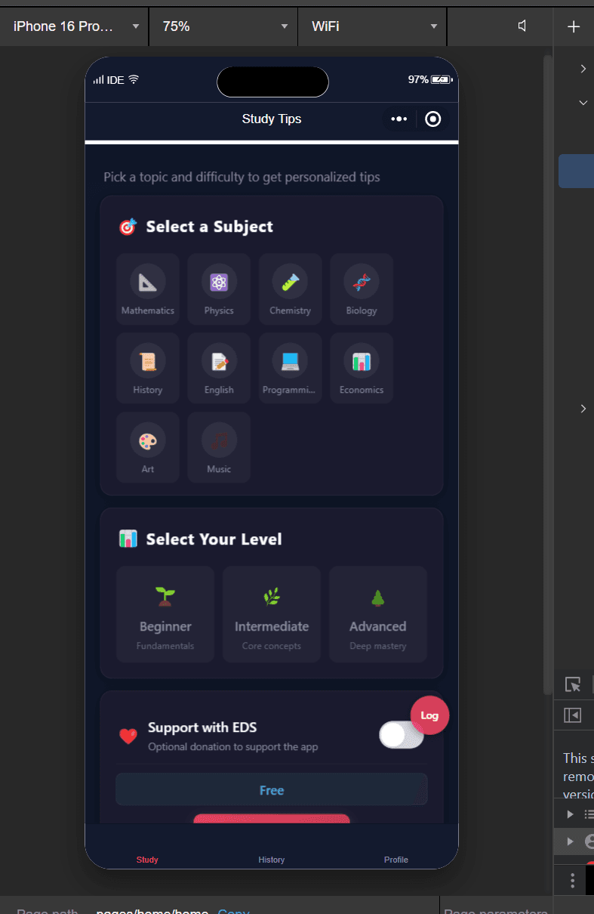Click the WiFi signal icon in phone status bar
This screenshot has height=914, width=594.
(x=134, y=79)
